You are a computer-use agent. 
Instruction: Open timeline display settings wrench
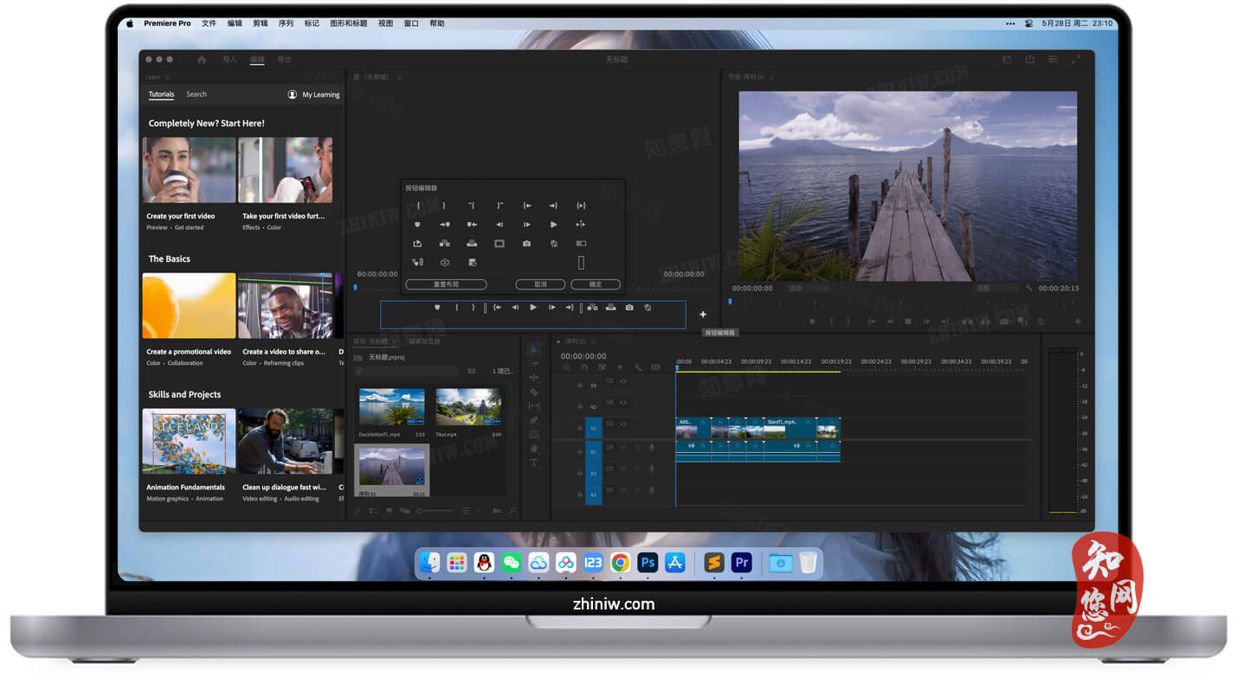[x=637, y=367]
